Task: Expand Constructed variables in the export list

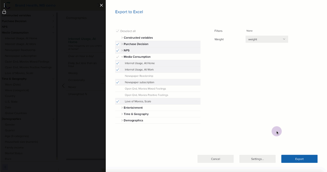Action: click(122, 38)
